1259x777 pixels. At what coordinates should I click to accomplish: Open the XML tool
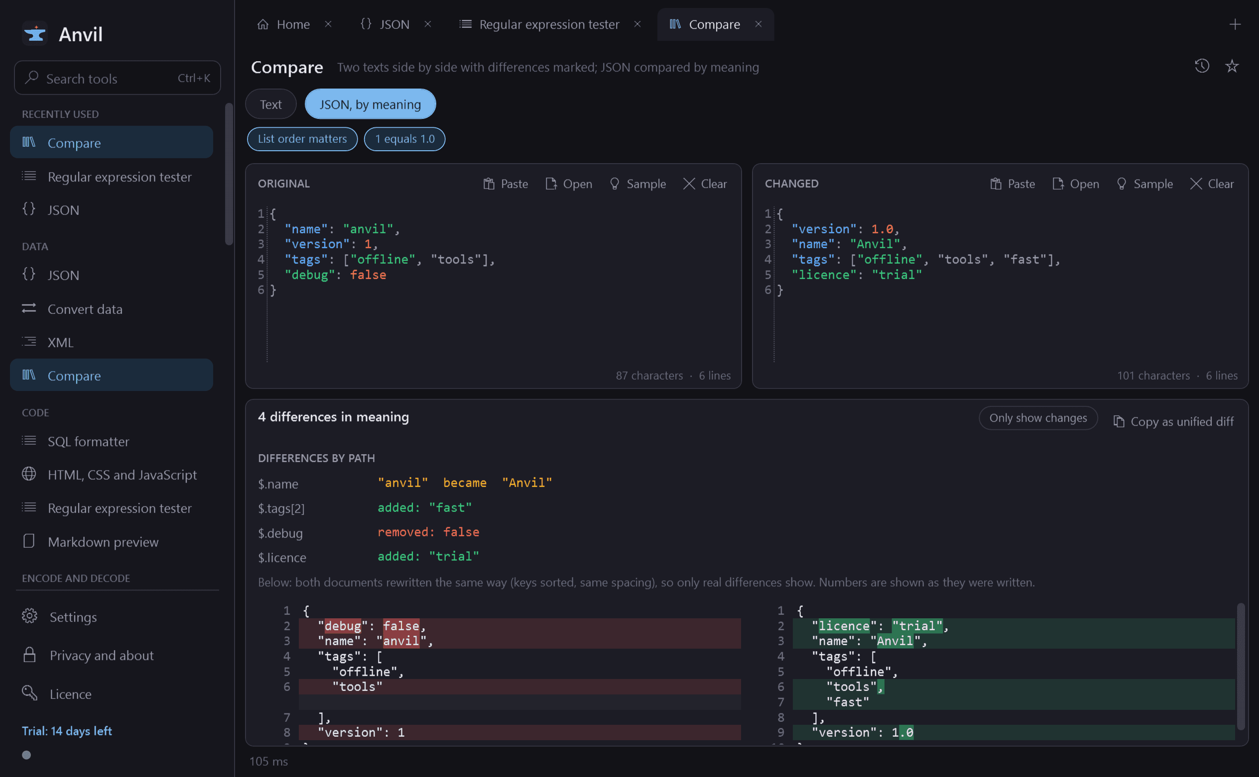click(111, 342)
